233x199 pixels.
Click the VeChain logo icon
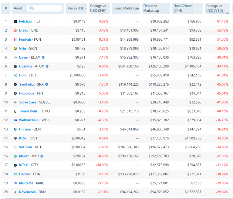[x=15, y=147]
